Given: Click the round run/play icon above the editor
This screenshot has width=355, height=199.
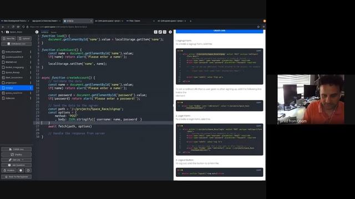Looking at the screenshot, I should pos(170,32).
